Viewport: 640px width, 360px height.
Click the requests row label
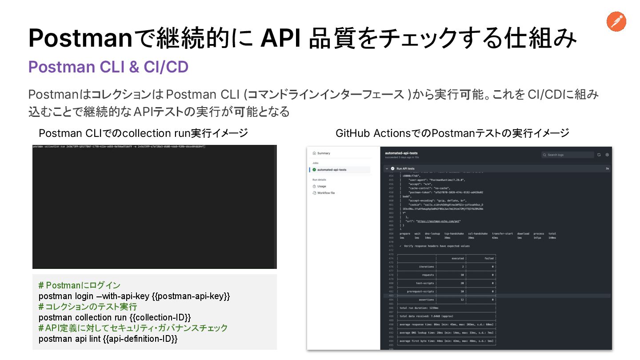click(x=428, y=275)
